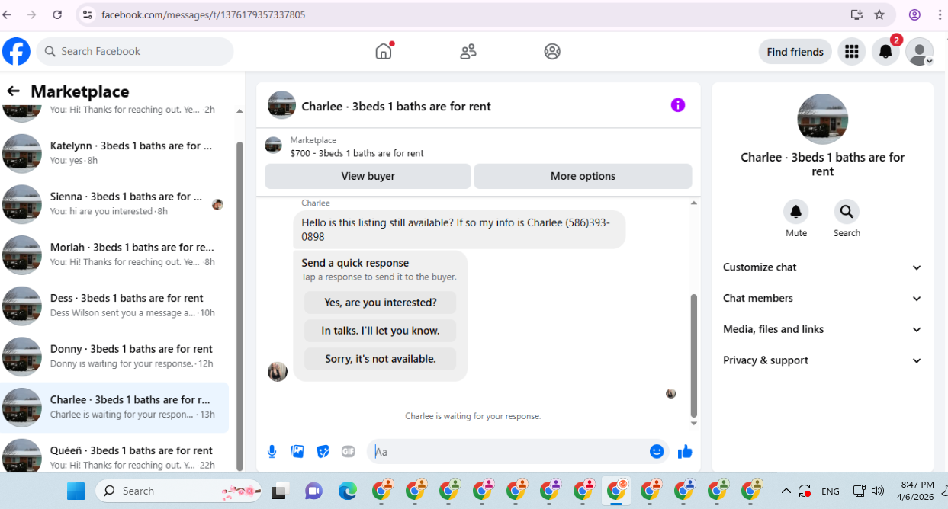Click the Find friends button
This screenshot has width=948, height=509.
[x=795, y=52]
